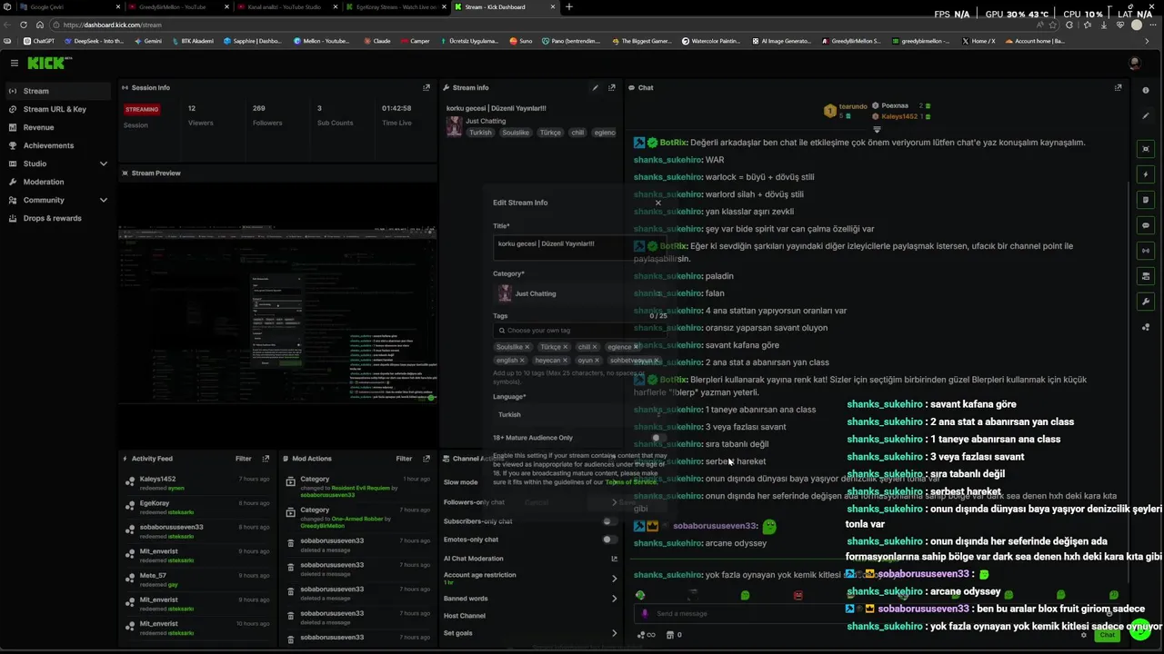Click in the stream Title text field
1164x654 pixels.
coord(579,247)
